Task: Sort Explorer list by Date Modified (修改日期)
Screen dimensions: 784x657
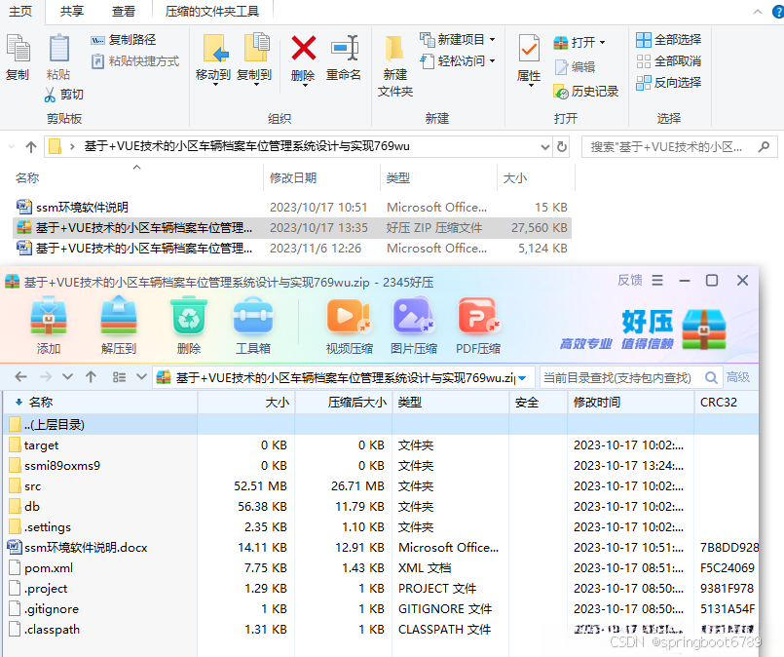Action: (293, 178)
